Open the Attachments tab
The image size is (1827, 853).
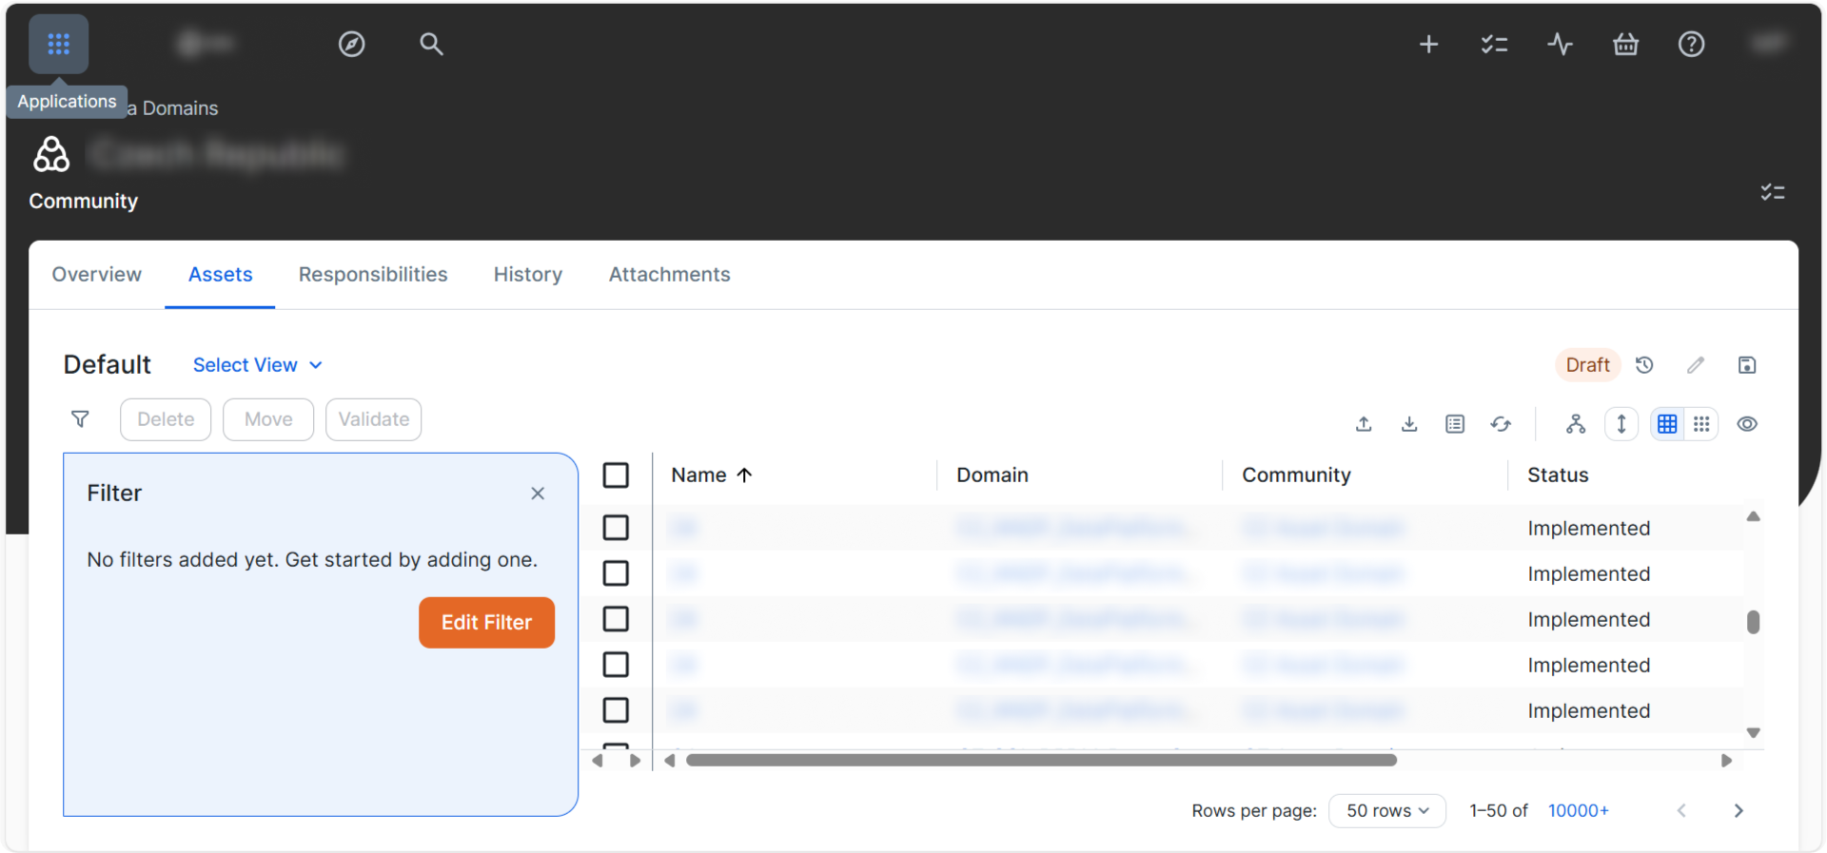[669, 275]
